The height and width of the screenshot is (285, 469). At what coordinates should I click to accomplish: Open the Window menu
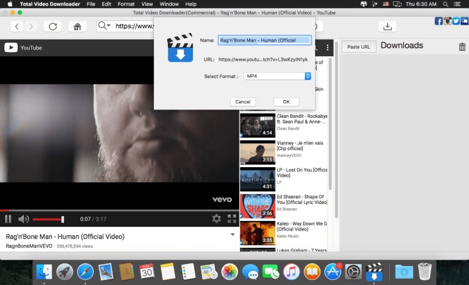coord(169,4)
